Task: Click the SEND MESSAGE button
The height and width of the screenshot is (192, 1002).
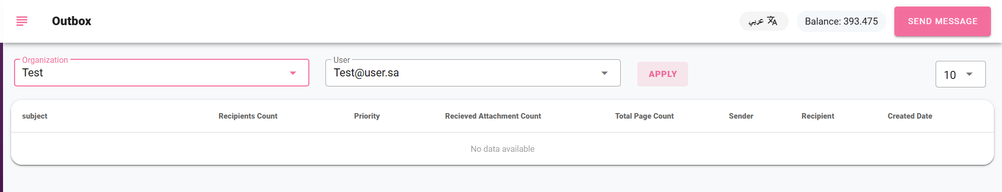Action: point(942,21)
